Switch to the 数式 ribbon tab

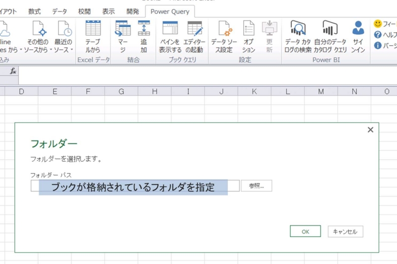[x=34, y=11]
